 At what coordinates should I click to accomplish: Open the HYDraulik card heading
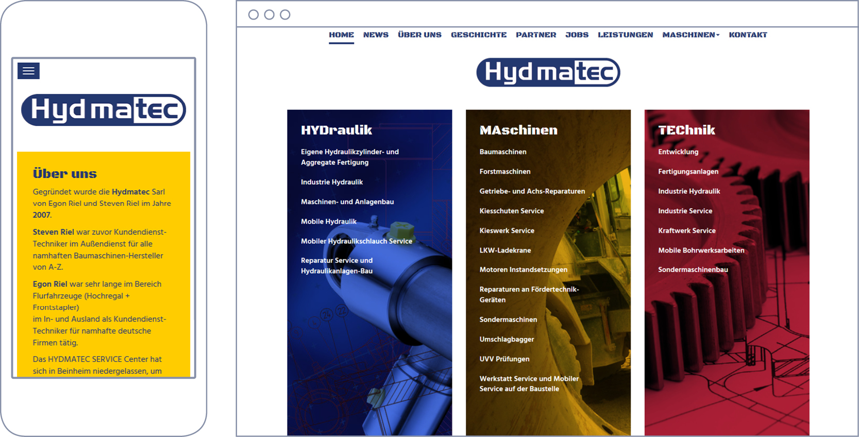point(336,130)
